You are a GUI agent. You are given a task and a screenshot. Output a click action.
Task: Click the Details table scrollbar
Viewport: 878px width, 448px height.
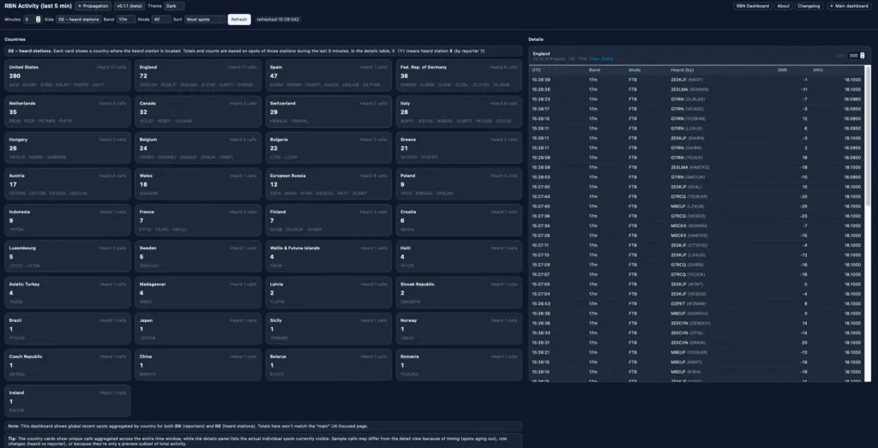pyautogui.click(x=868, y=171)
